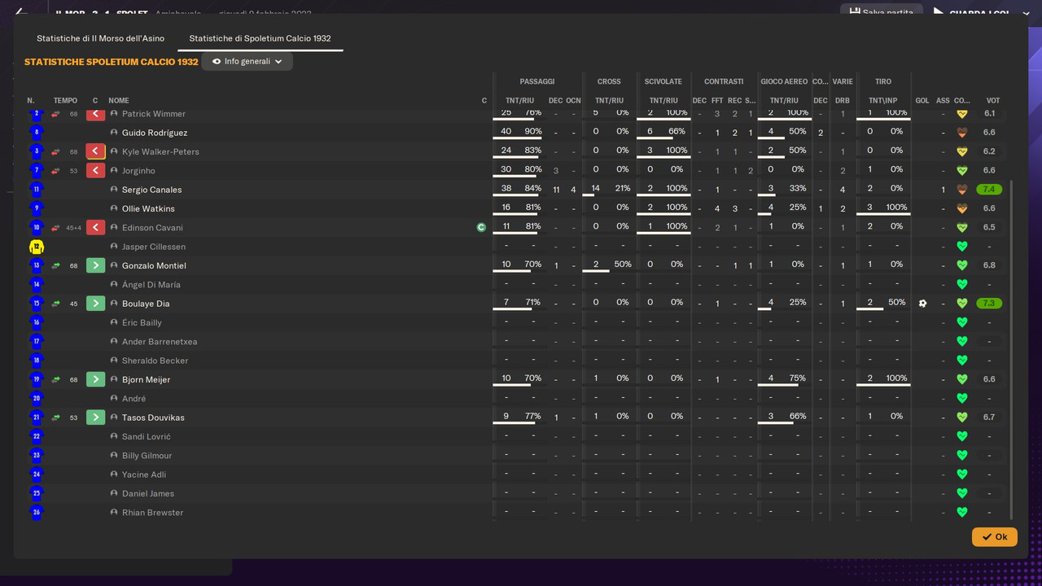
Task: Open the Guido Rodríguez player link
Action: tap(155, 133)
